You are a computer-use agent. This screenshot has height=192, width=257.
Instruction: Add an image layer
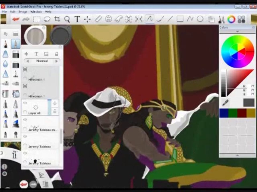point(46,54)
